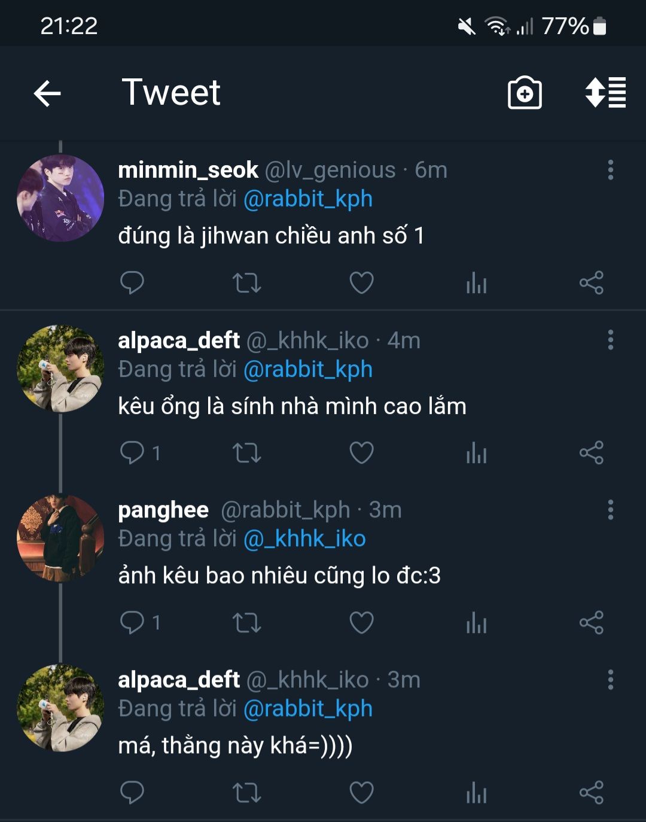Like panghee's reply tweet
The height and width of the screenshot is (822, 646).
pos(361,623)
